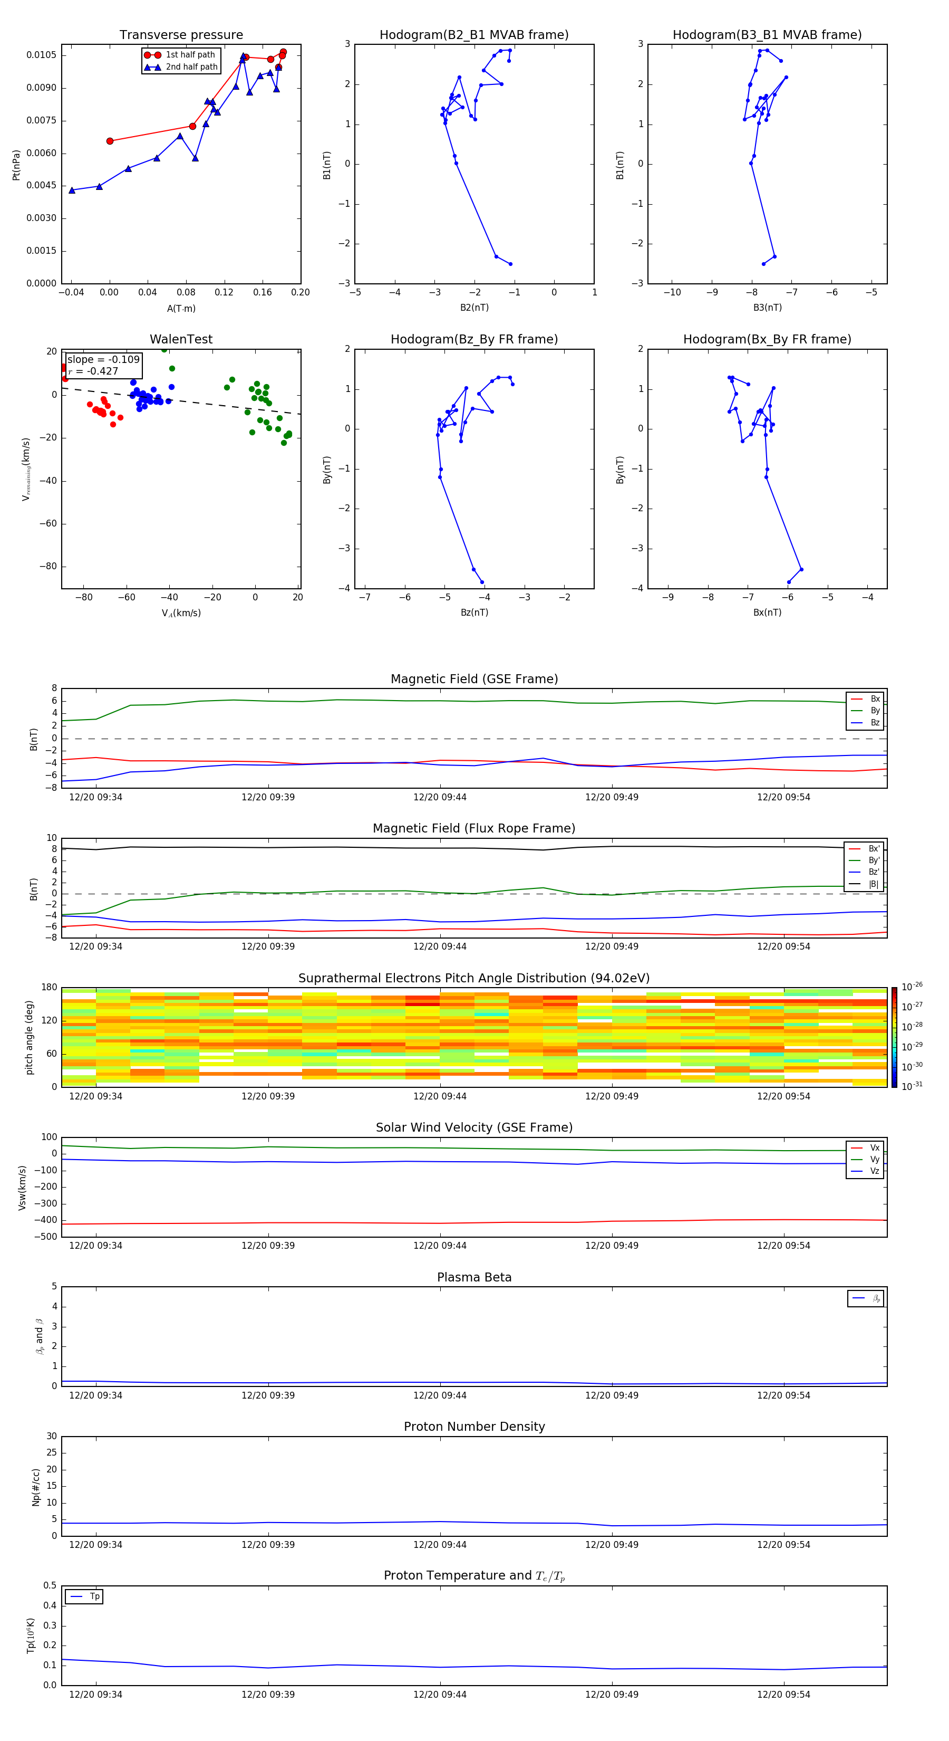Click the Proton Number Density plot title
The width and height of the screenshot is (949, 1741).
473,1426
